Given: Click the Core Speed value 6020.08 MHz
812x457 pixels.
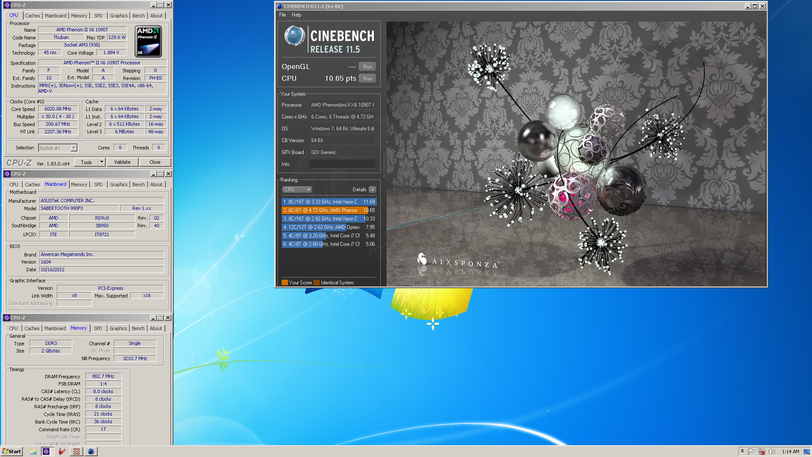Looking at the screenshot, I should (x=58, y=109).
